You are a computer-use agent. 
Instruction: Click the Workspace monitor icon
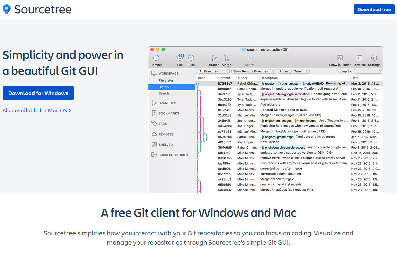pos(154,73)
